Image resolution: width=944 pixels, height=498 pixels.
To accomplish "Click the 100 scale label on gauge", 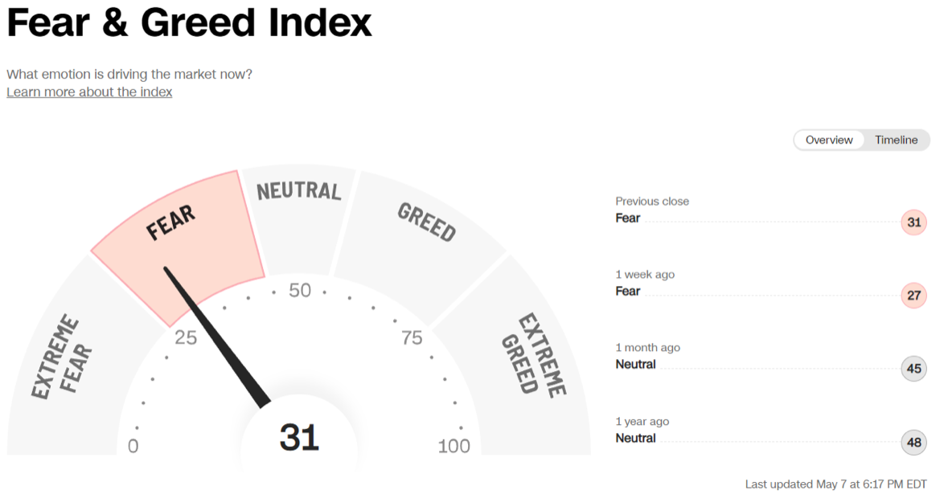I will point(454,447).
